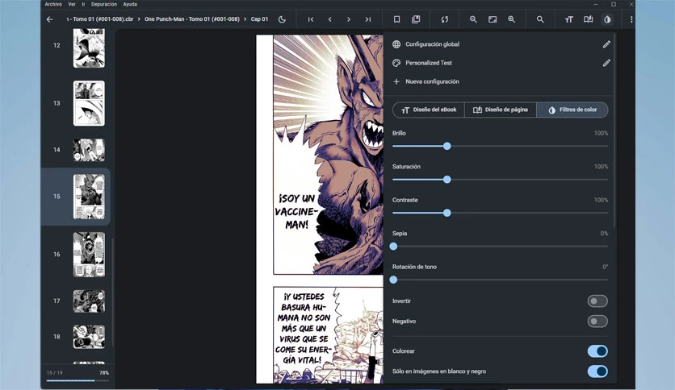Open page 16 thumbnail

tap(89, 255)
